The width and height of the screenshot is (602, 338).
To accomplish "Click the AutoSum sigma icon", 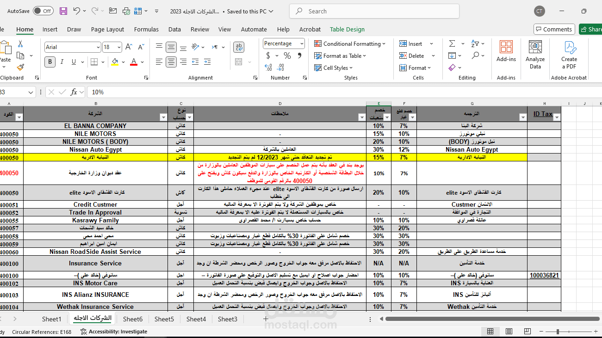I will 452,43.
